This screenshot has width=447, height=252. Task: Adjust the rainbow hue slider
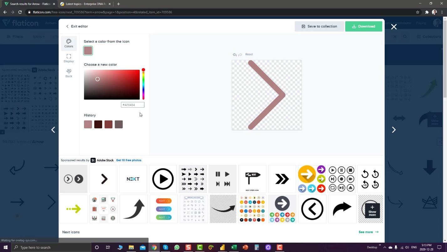pos(143,85)
